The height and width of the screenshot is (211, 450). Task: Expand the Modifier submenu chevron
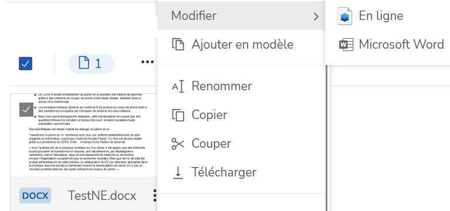click(x=316, y=16)
